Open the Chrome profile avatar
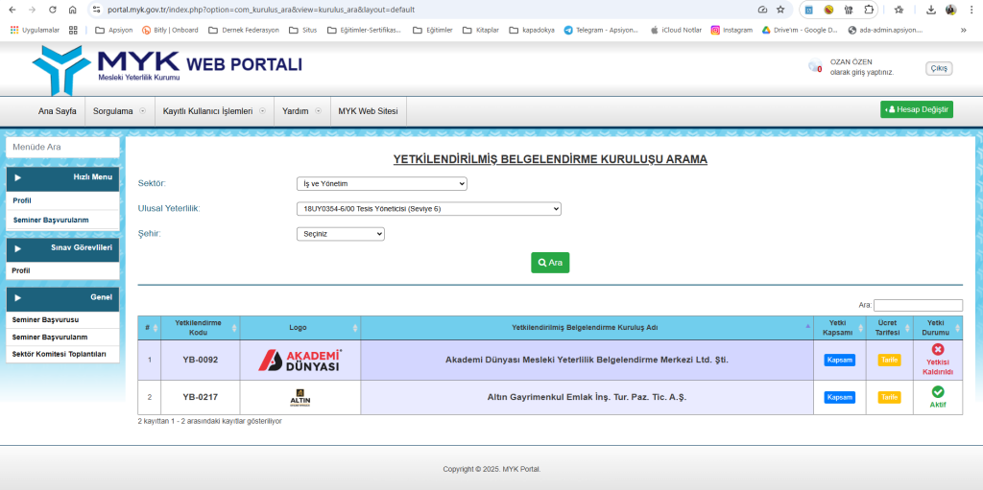 coord(951,10)
